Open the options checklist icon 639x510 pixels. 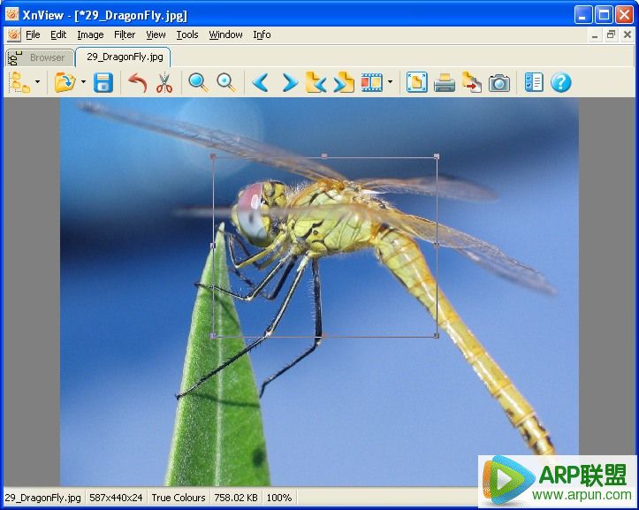point(534,82)
